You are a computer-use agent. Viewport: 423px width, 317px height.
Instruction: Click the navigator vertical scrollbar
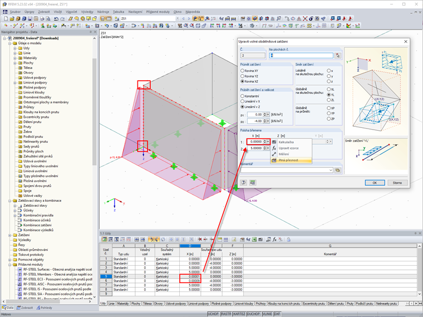[95, 112]
